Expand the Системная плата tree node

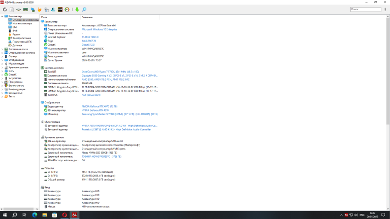(x=2, y=49)
